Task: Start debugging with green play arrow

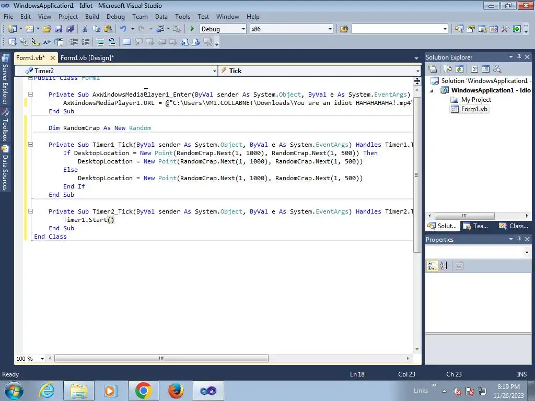Action: [192, 29]
